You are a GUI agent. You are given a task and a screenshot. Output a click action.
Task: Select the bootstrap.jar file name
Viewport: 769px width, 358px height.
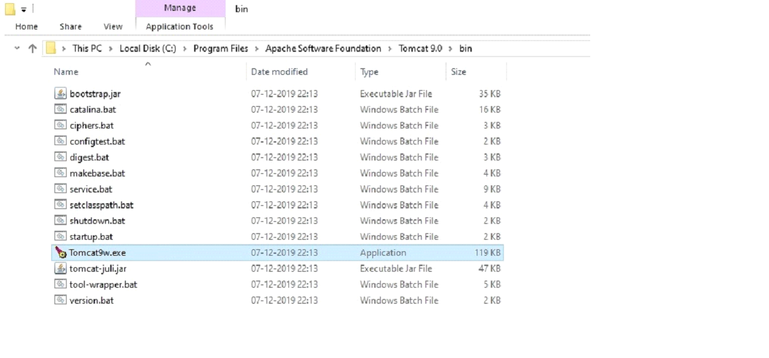click(x=95, y=93)
